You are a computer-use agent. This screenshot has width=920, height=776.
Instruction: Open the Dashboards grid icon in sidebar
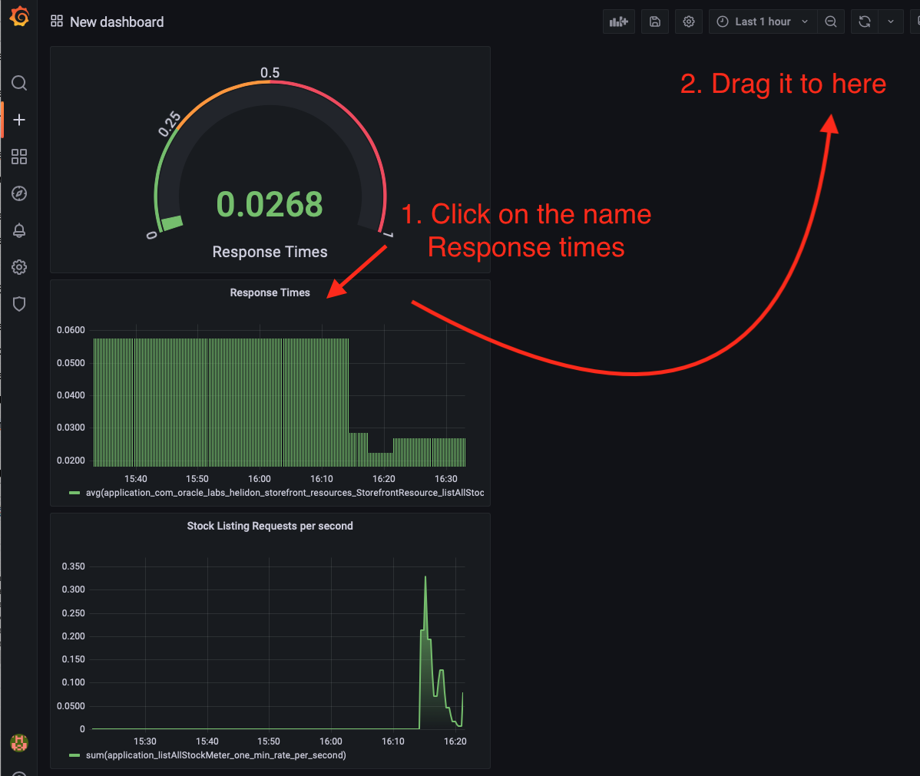(x=19, y=157)
